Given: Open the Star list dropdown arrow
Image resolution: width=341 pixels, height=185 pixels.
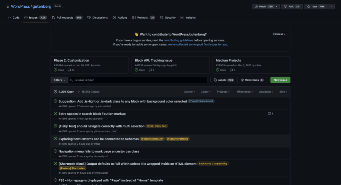Looking at the screenshot, I should 331,7.
